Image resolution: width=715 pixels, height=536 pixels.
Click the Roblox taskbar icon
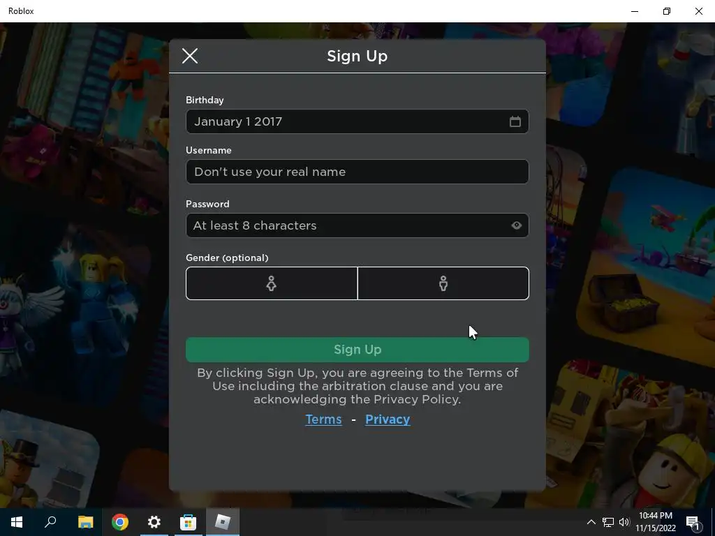coord(223,522)
